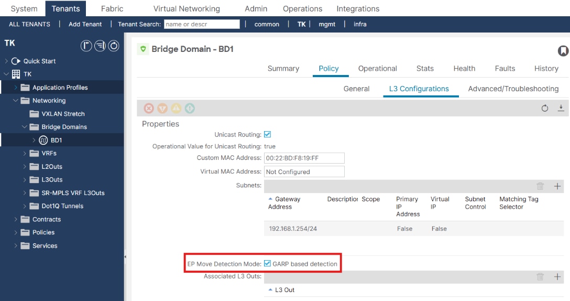
Task: Select the General sub-tab
Action: click(x=356, y=89)
